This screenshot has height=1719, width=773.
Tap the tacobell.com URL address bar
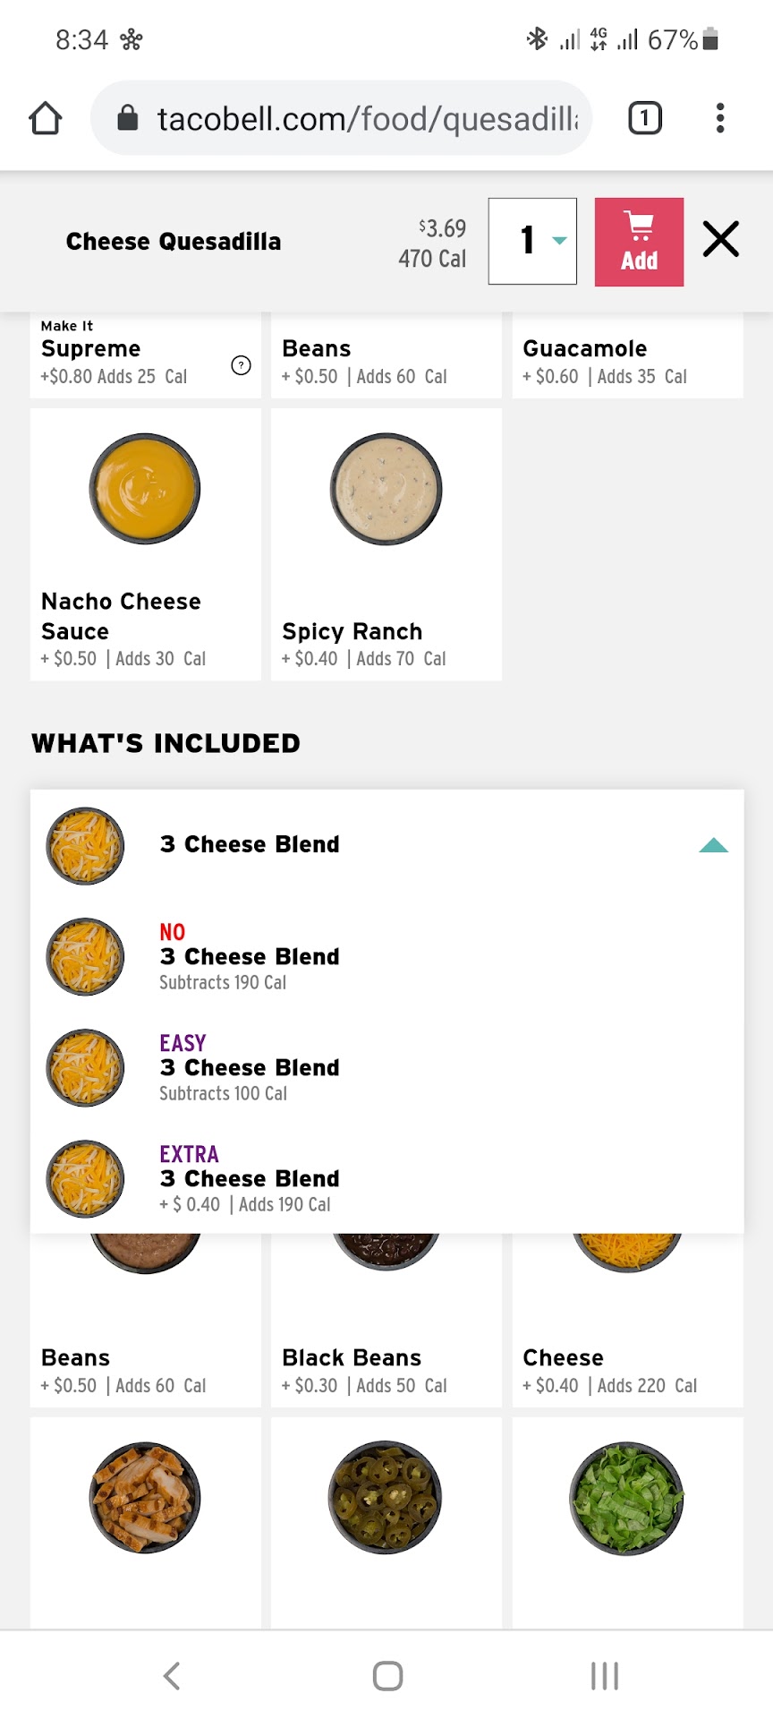coord(358,118)
